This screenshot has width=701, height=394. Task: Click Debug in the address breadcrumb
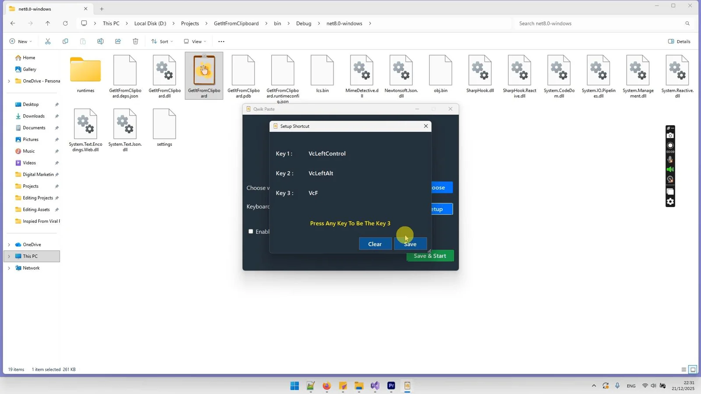[x=304, y=23]
